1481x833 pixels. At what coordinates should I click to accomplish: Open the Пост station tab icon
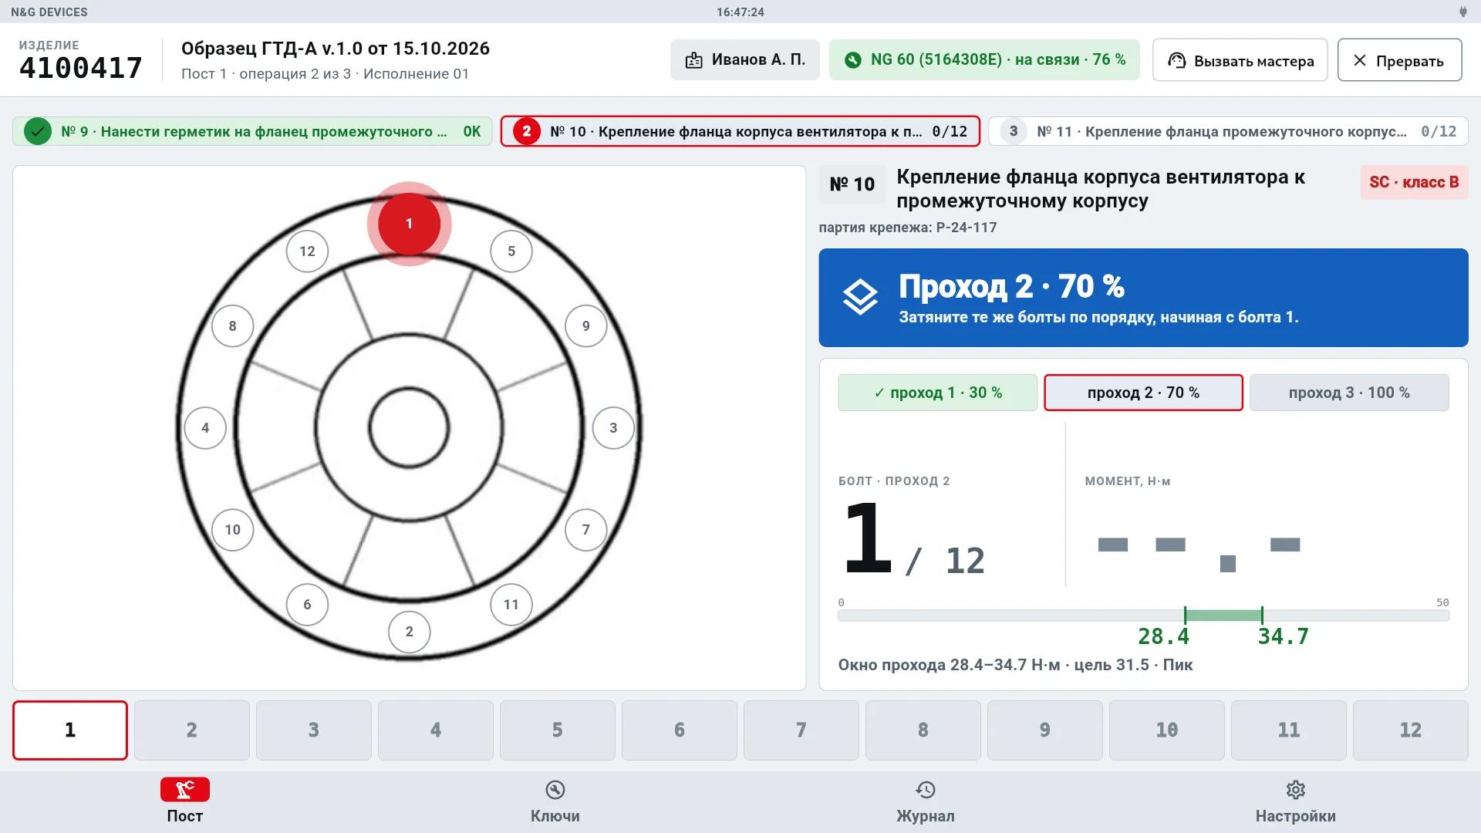(185, 790)
